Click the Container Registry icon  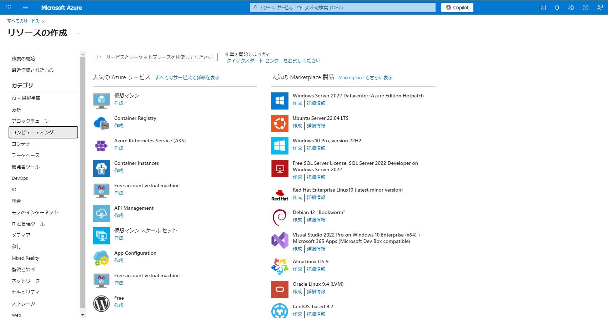point(101,123)
